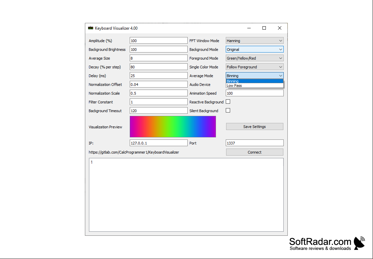373x259 pixels.
Task: Click the Keyboard Visualizer app icon in title bar
Action: [x=91, y=28]
